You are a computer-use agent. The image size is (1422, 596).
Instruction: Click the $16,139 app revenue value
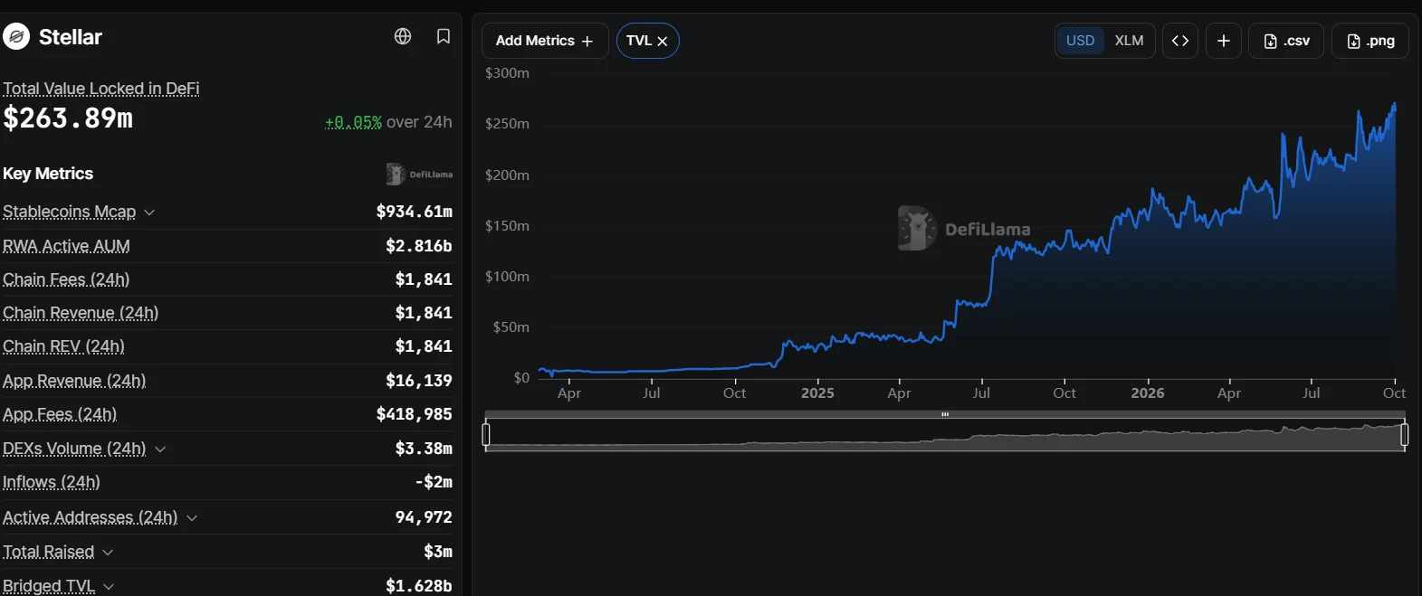coord(419,381)
